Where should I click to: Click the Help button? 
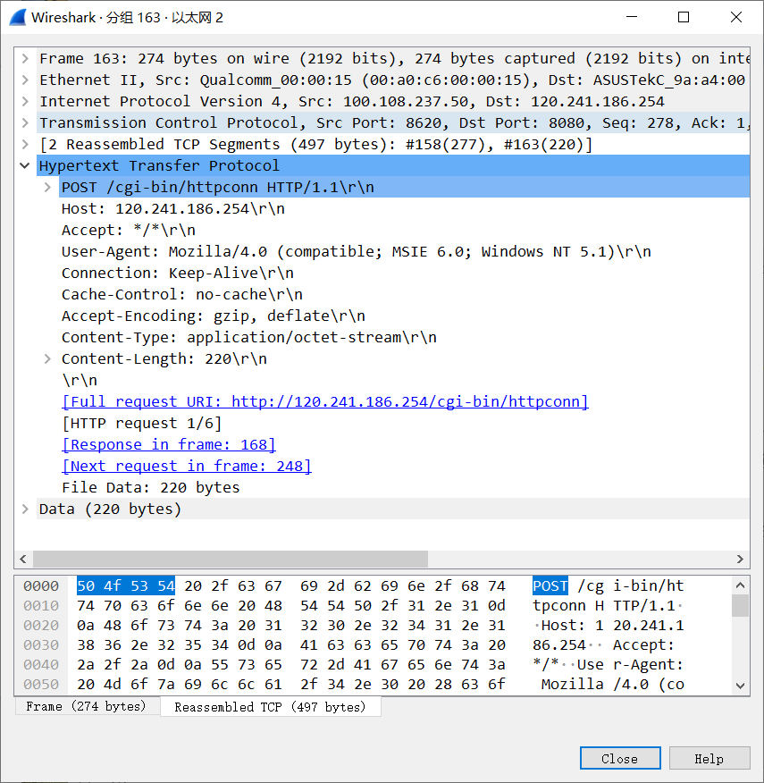tap(709, 759)
